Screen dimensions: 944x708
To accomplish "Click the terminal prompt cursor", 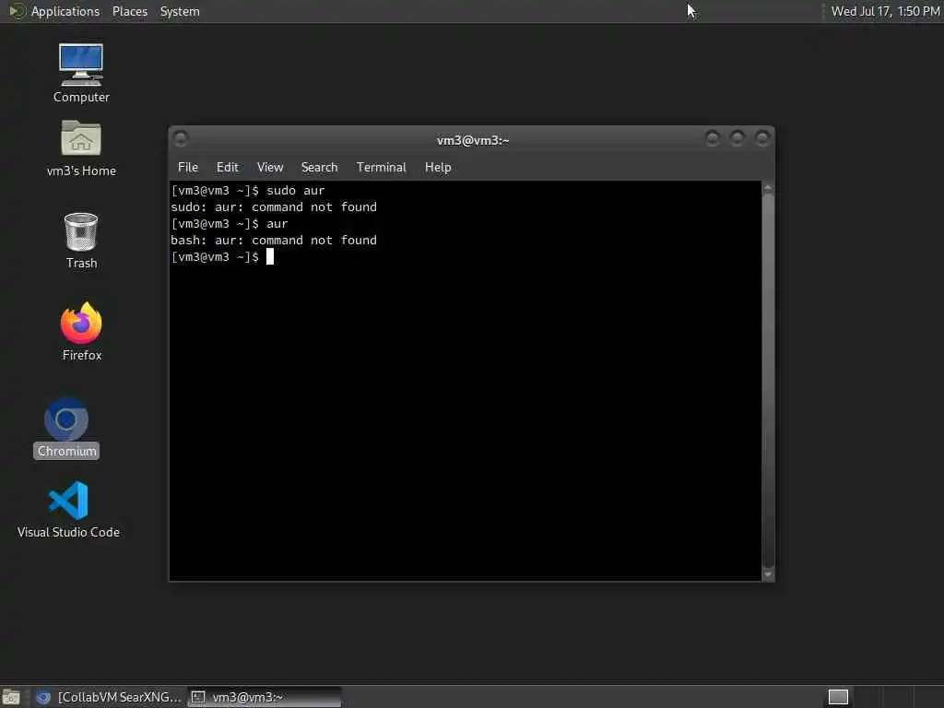I will click(x=270, y=257).
